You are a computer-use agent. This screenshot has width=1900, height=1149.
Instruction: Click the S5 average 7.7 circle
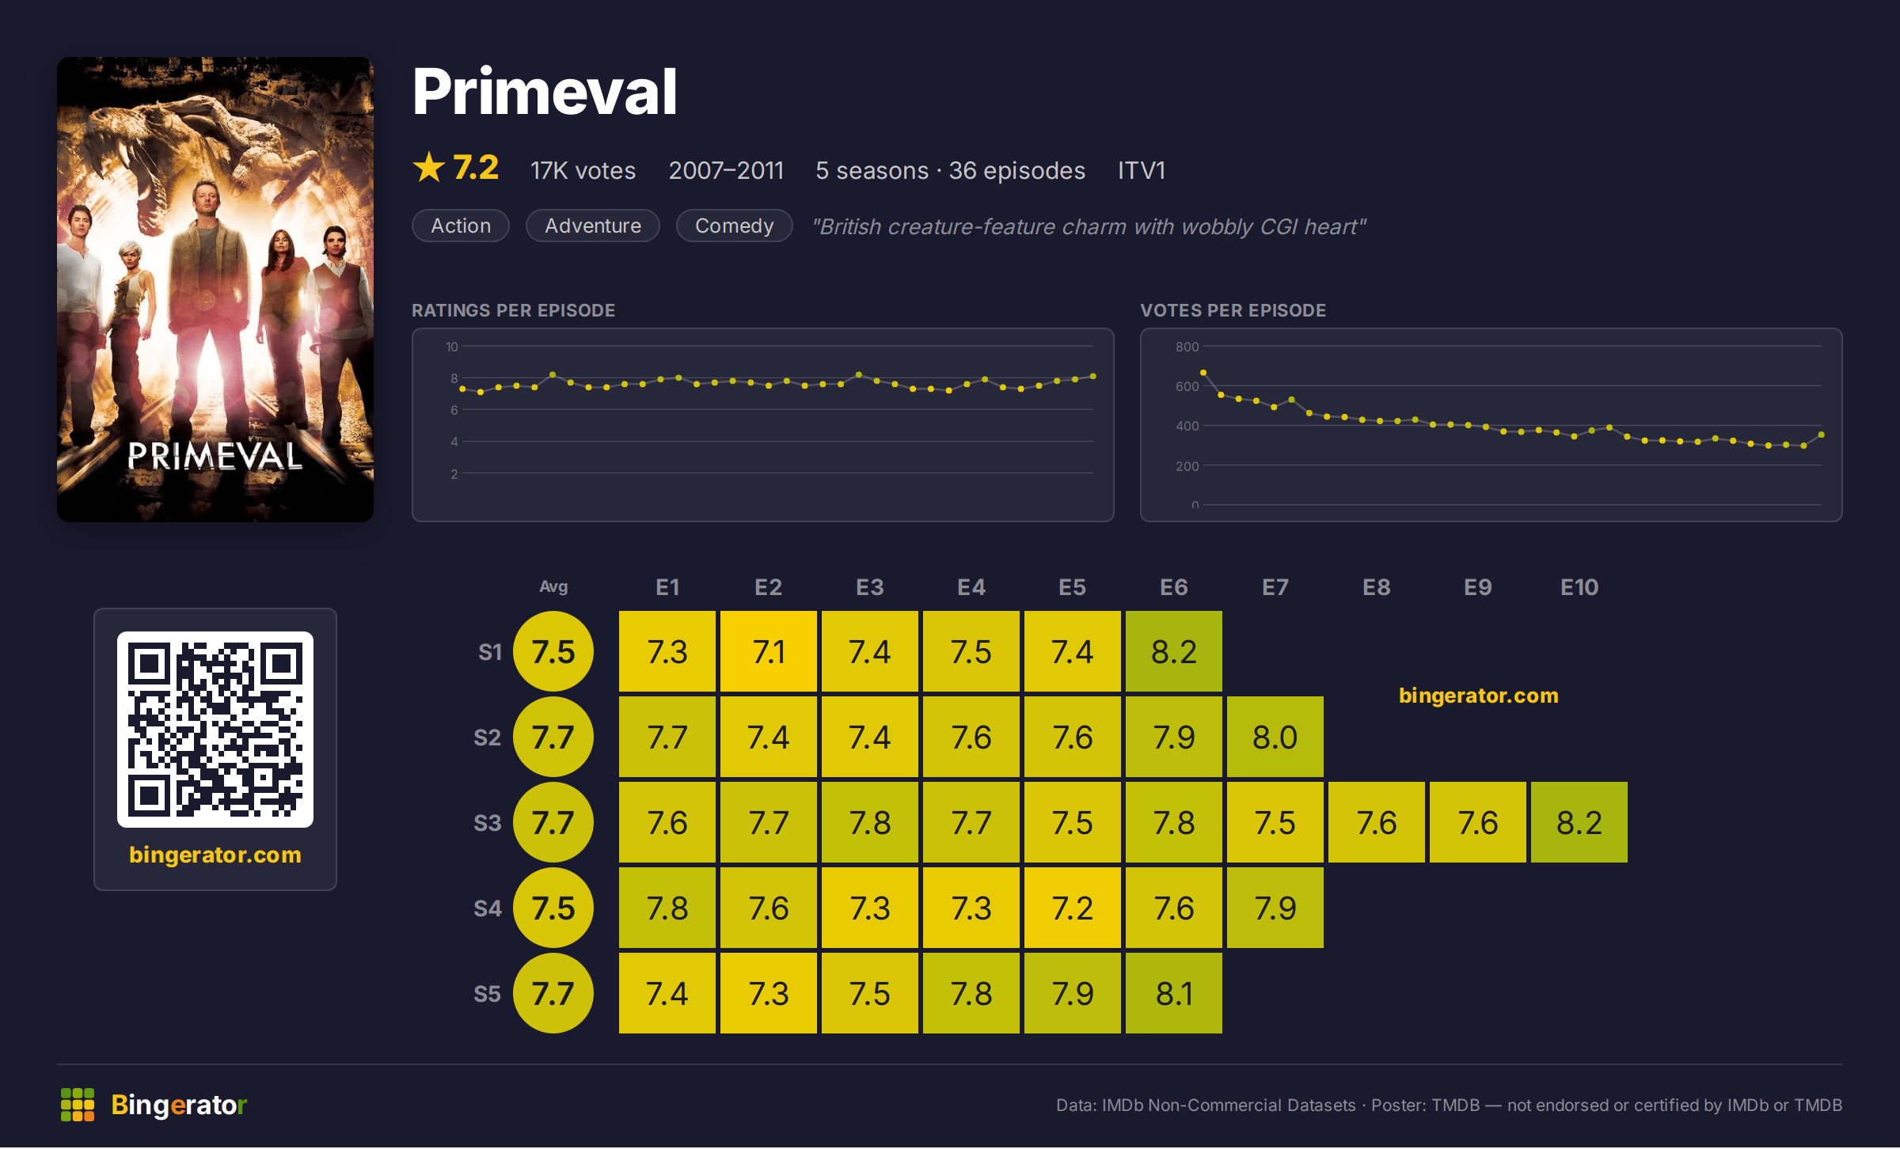(553, 994)
